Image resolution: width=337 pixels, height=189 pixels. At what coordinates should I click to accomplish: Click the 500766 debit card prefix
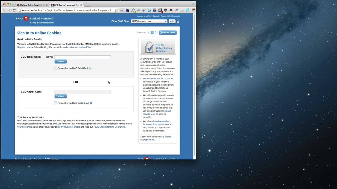49,57
